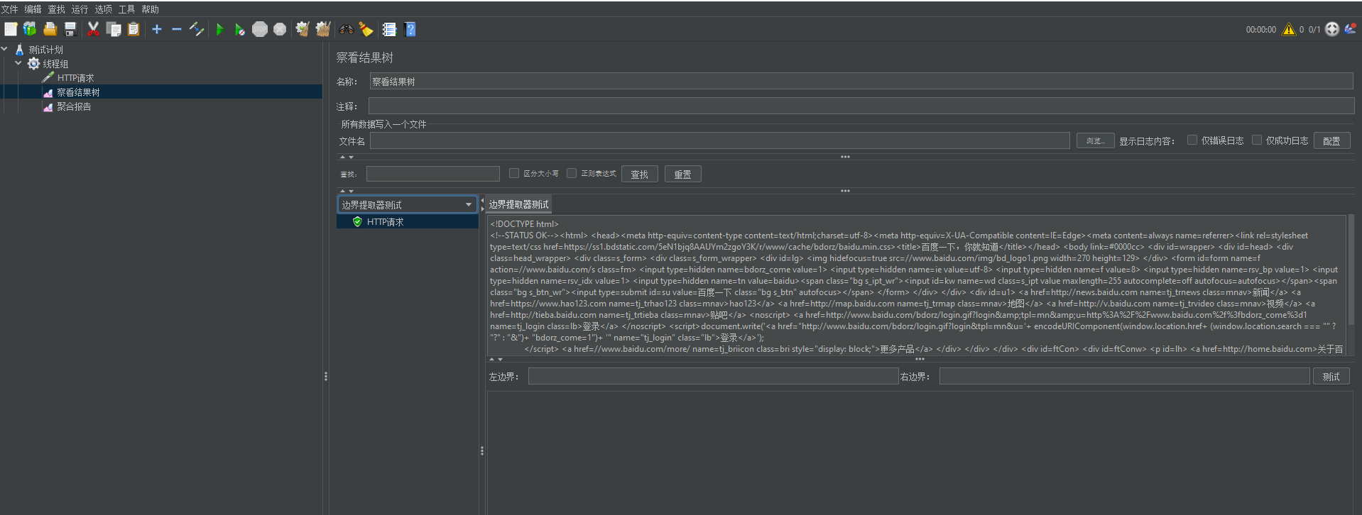
Task: Click the 查找 search text field
Action: click(x=433, y=174)
